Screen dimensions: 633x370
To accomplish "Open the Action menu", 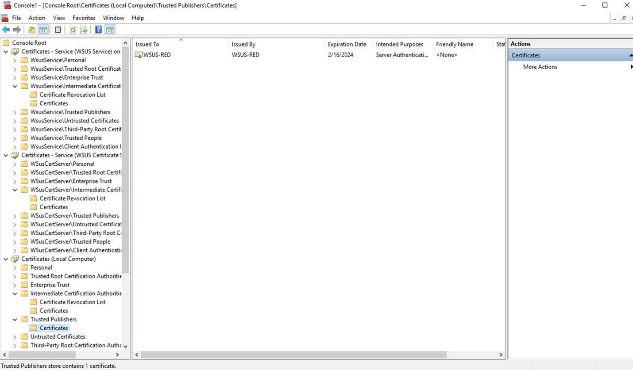I will [x=37, y=18].
